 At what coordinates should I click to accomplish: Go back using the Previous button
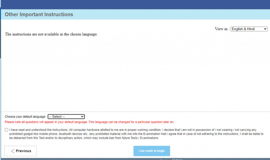tap(20, 151)
